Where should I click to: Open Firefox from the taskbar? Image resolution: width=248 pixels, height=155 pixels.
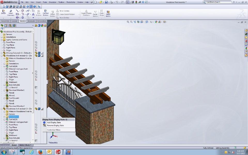pyautogui.click(x=41, y=152)
